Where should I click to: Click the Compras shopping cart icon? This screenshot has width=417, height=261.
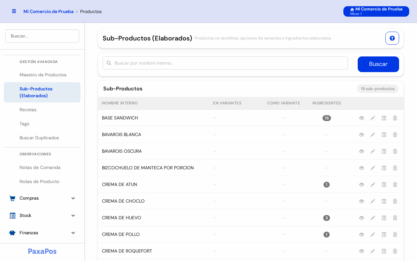point(12,198)
